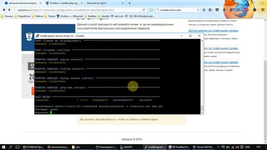Open the 'Simple' bookmark folder
Image resolution: width=267 pixels, height=150 pixels.
[x=50, y=16]
